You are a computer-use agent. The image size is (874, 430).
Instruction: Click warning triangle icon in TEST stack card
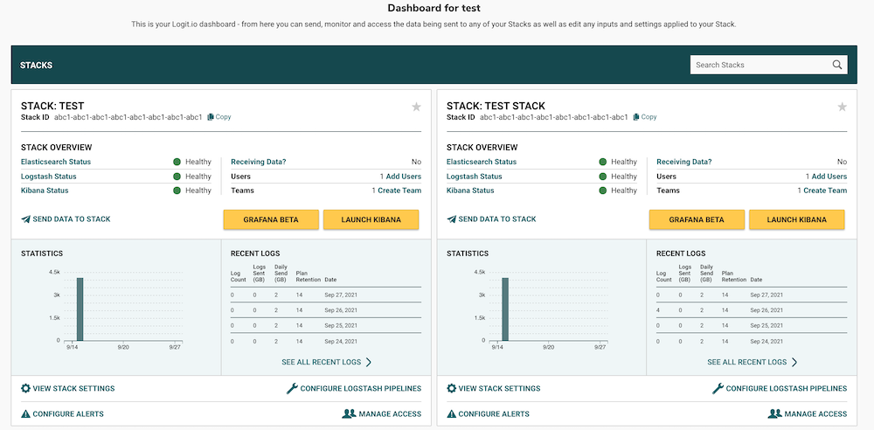tap(25, 413)
